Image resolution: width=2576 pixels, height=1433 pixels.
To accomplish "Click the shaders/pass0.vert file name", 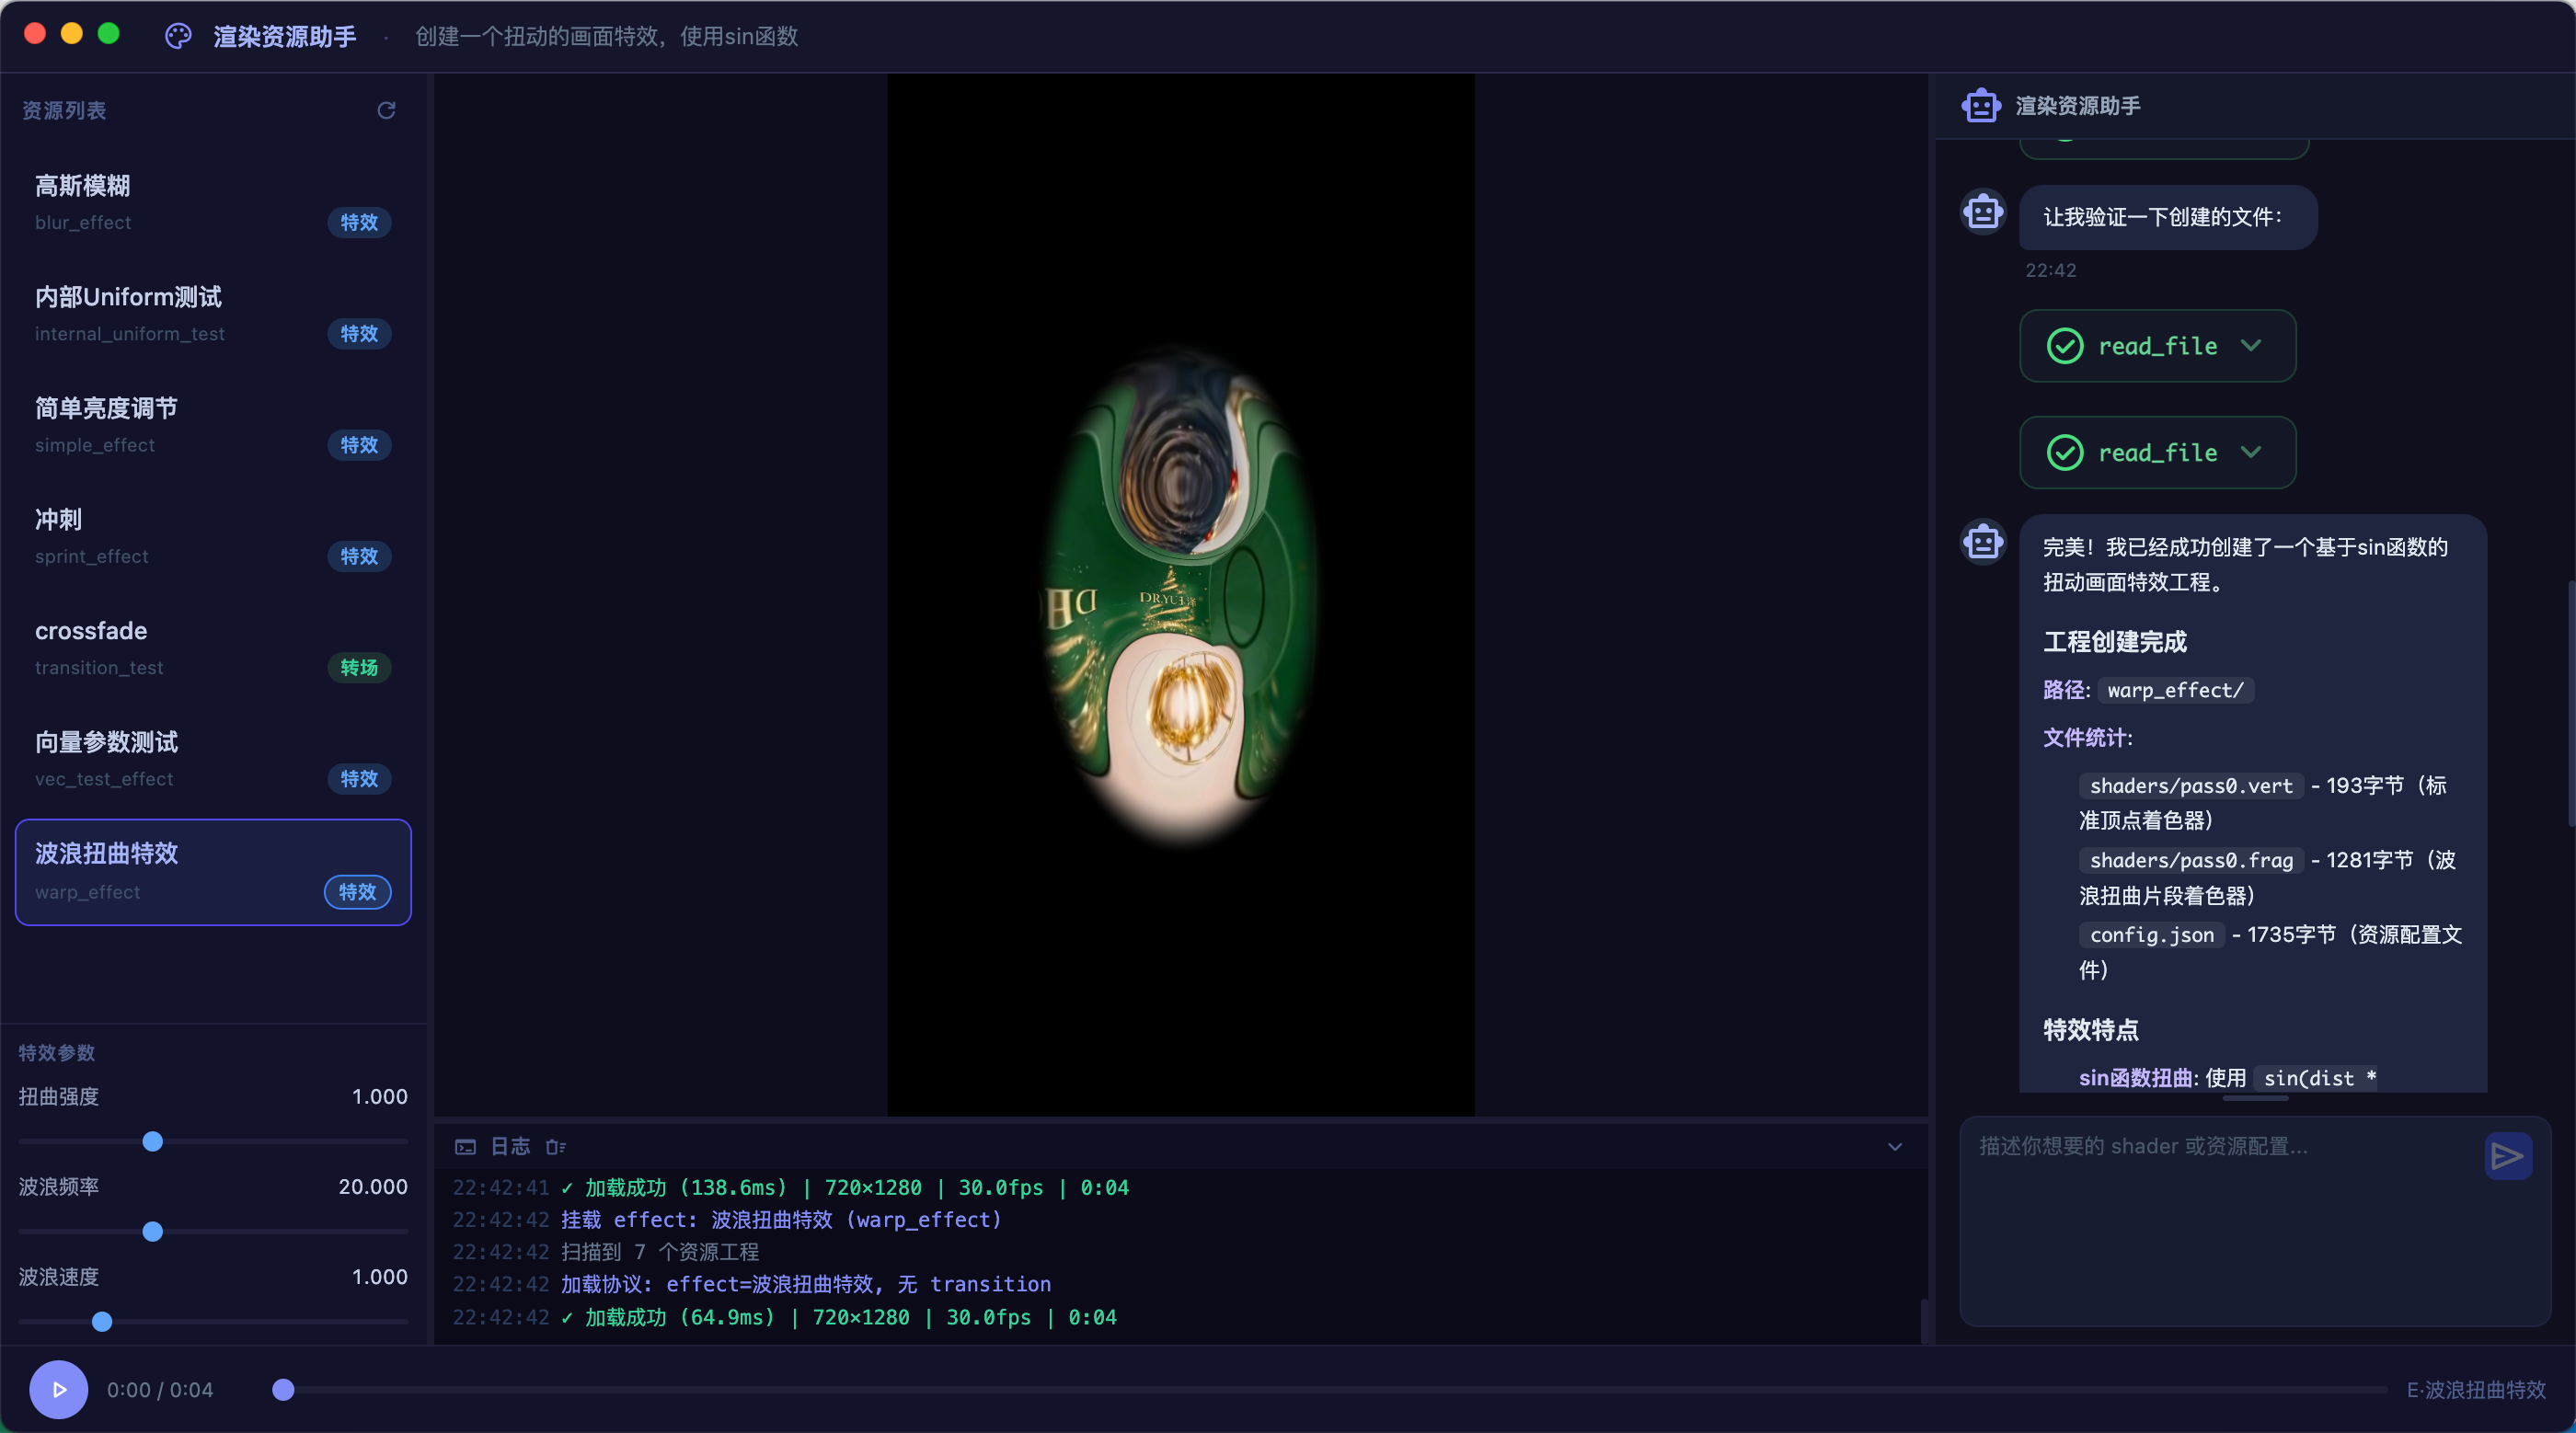I will click(x=2191, y=786).
